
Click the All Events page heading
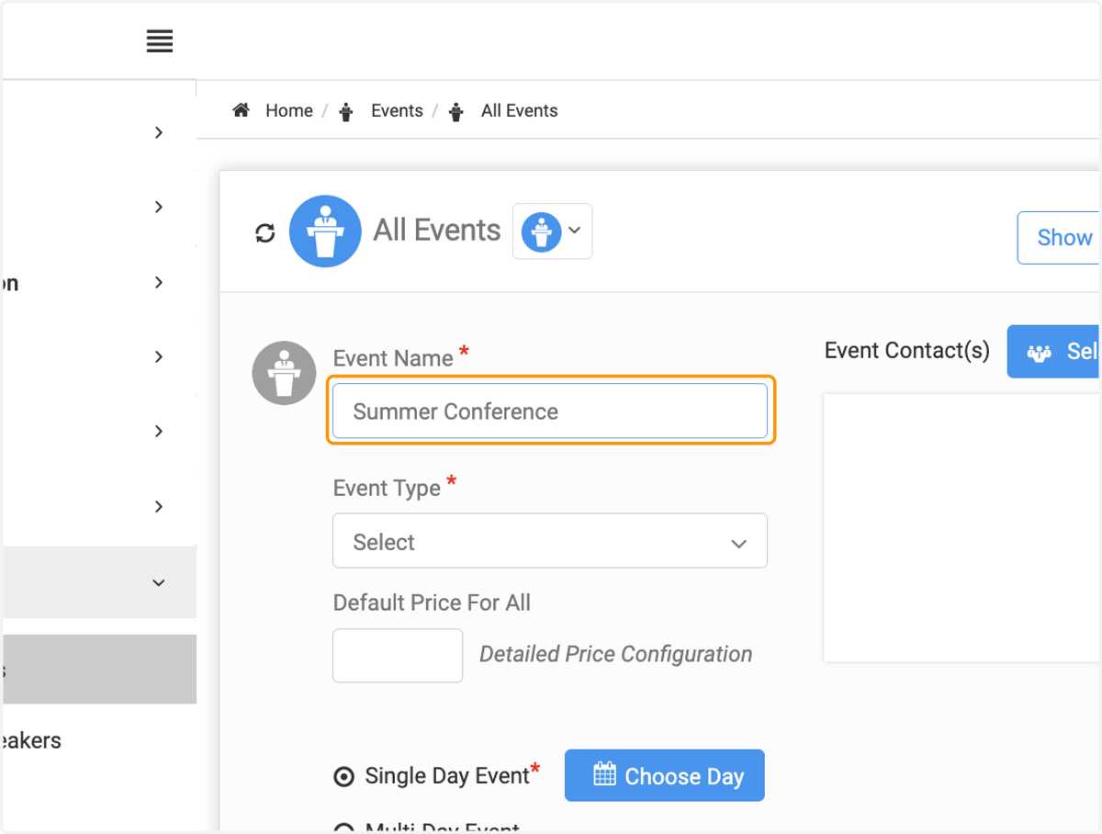(437, 231)
